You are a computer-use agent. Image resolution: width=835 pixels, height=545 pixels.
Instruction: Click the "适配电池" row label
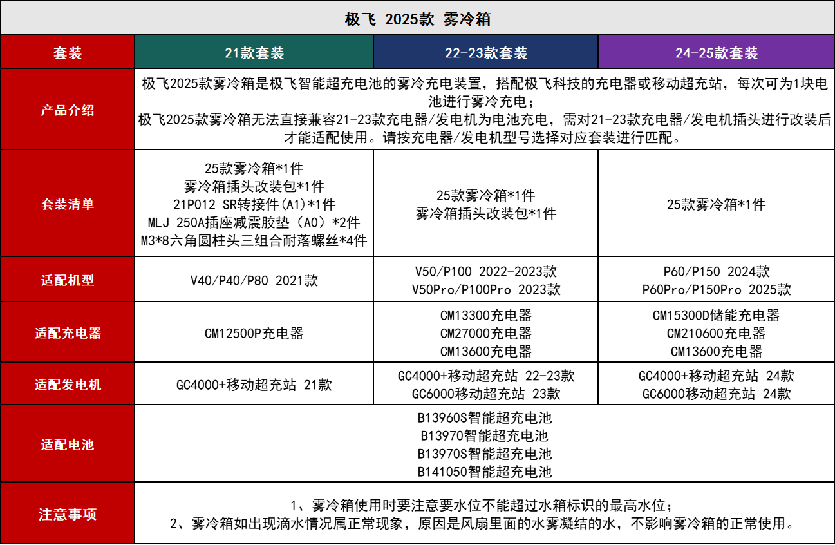tap(68, 445)
